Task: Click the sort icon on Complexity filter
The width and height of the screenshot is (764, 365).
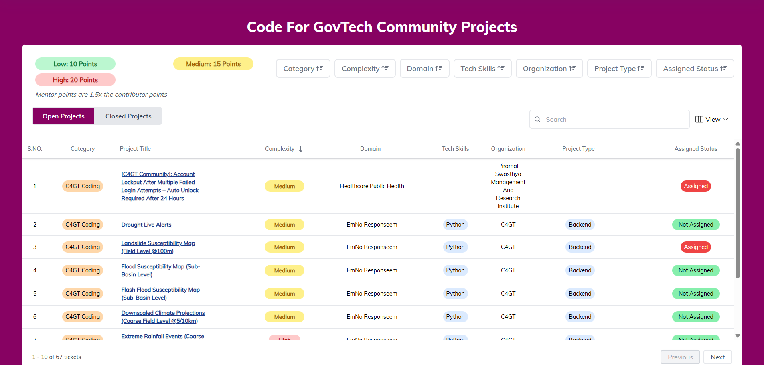Action: click(x=385, y=69)
